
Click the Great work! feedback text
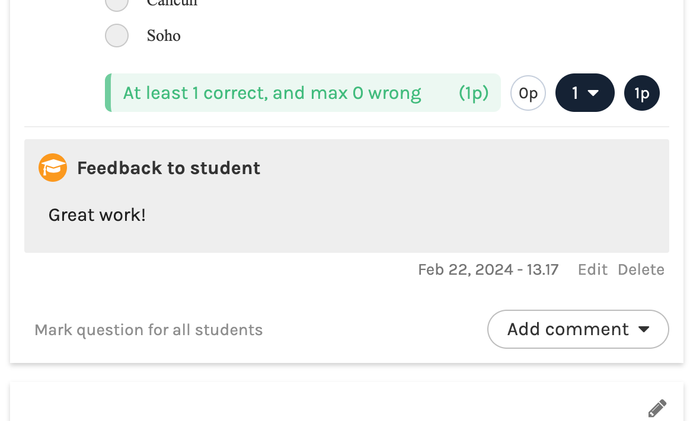click(97, 215)
